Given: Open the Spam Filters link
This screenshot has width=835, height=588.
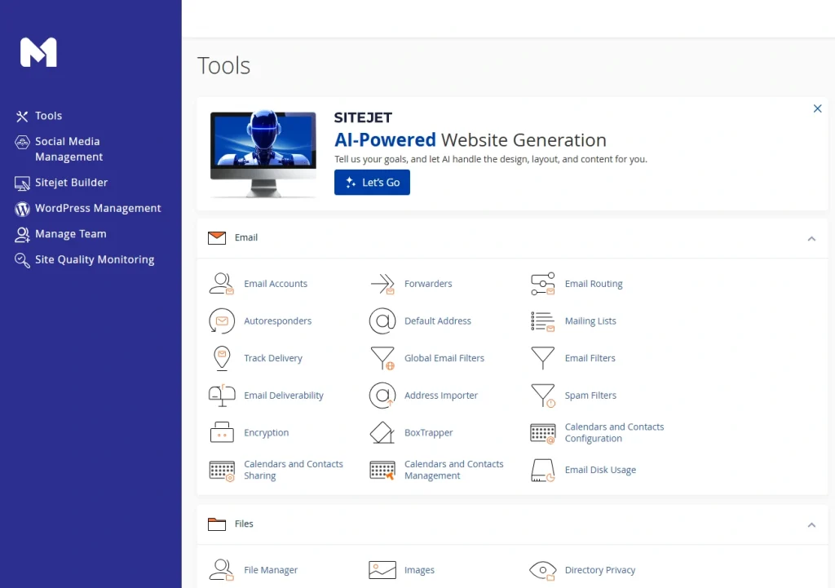Looking at the screenshot, I should click(590, 396).
